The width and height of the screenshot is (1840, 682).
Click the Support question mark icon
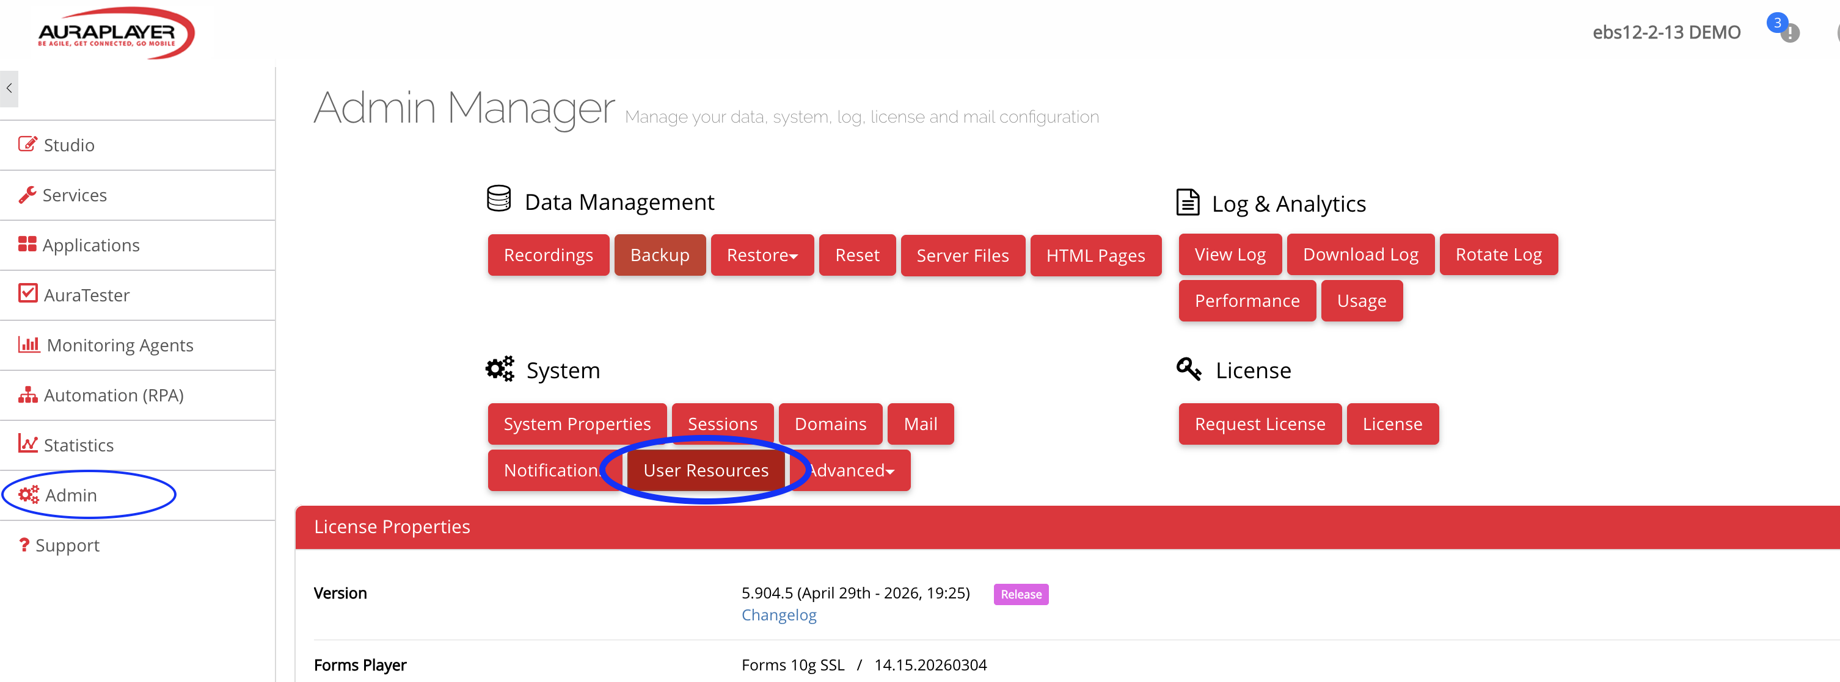(x=24, y=544)
